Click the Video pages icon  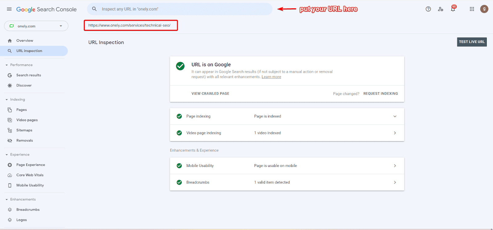(10, 120)
